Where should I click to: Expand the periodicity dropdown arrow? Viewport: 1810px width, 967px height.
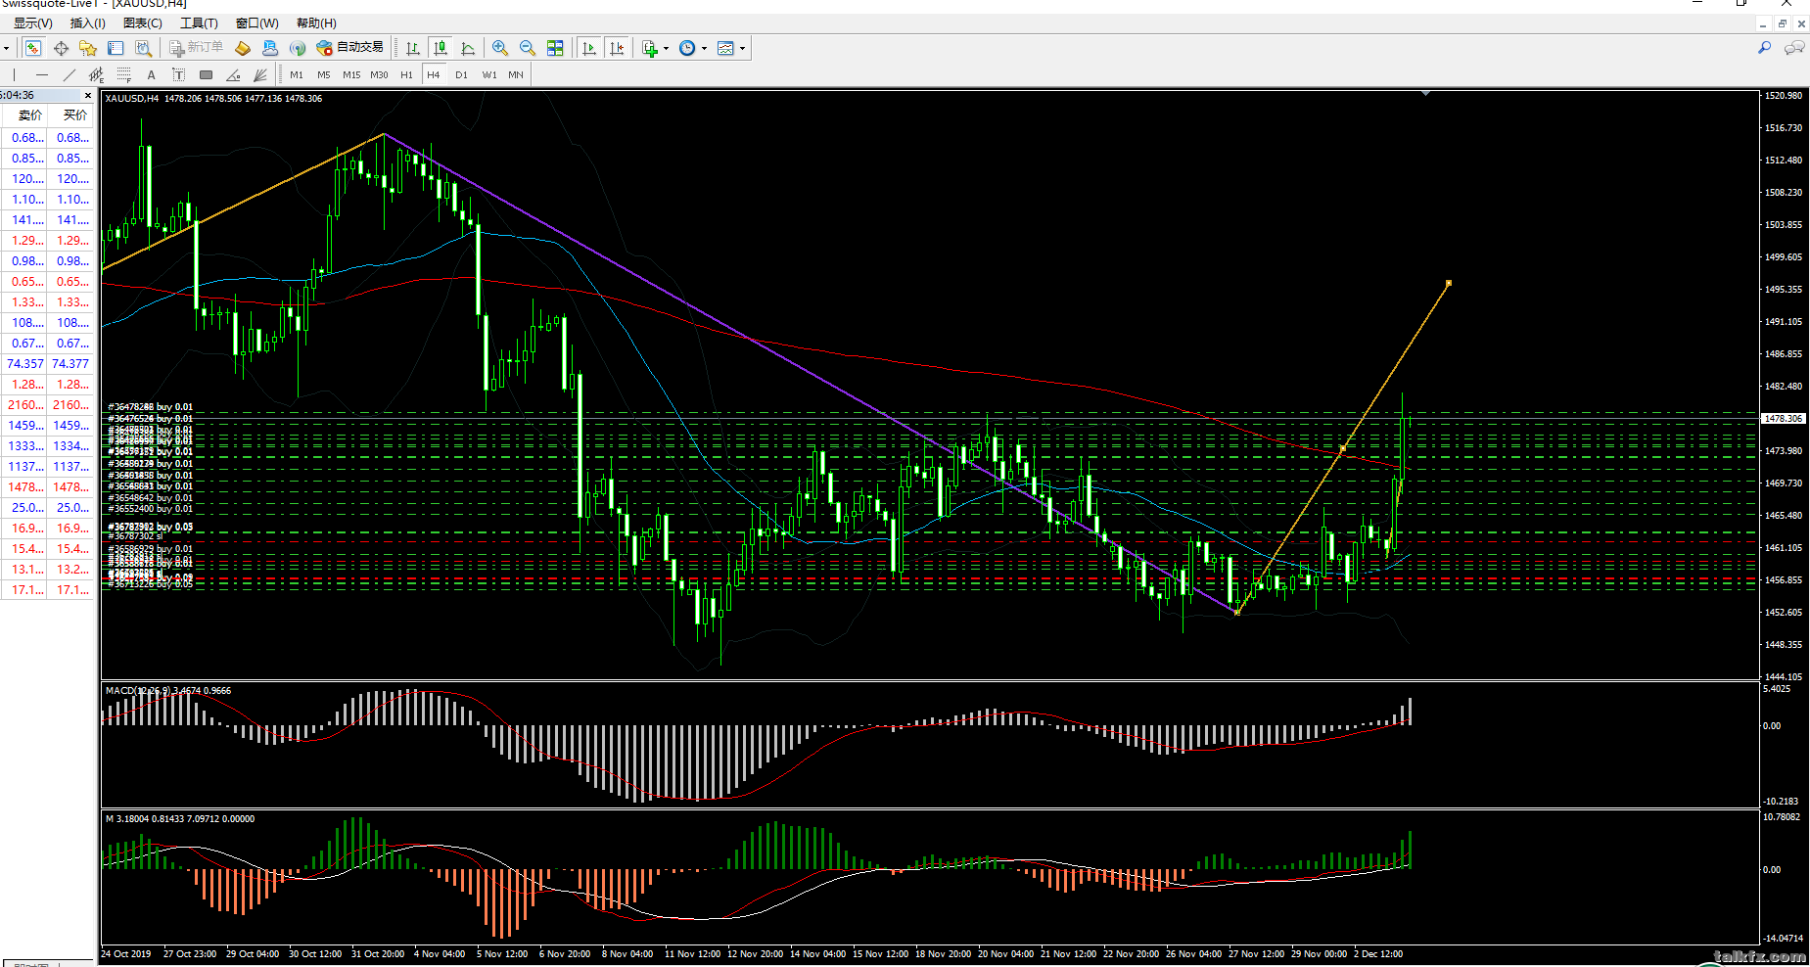click(704, 48)
